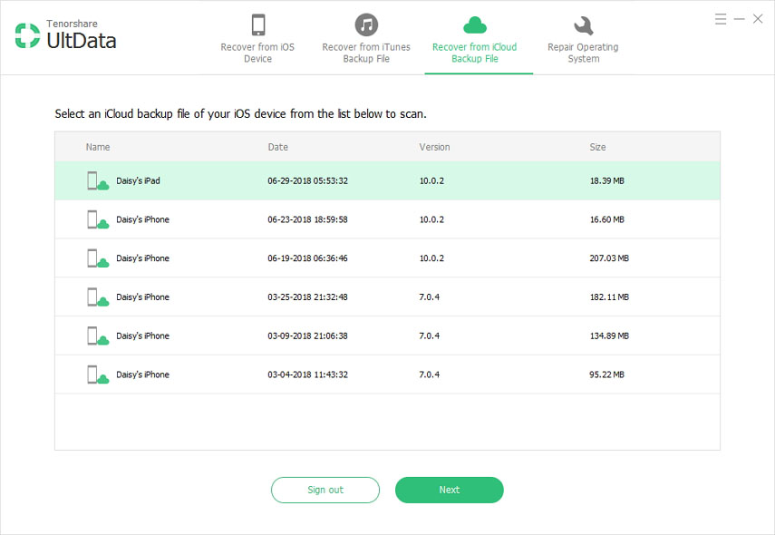This screenshot has height=535, width=775.
Task: Click the Sign out button
Action: pyautogui.click(x=325, y=490)
